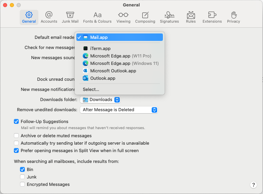This screenshot has height=194, width=263.
Task: Tick the Junk search results checkbox
Action: [x=22, y=177]
